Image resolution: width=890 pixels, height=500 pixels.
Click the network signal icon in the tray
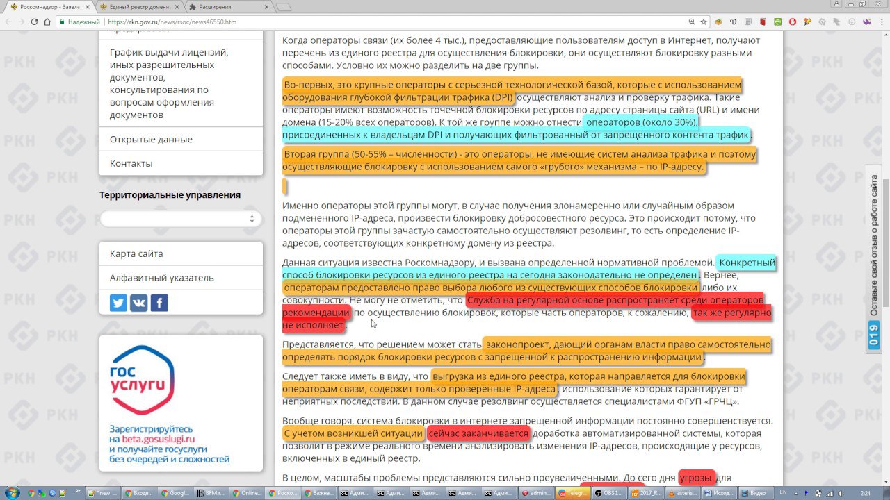pyautogui.click(x=828, y=492)
